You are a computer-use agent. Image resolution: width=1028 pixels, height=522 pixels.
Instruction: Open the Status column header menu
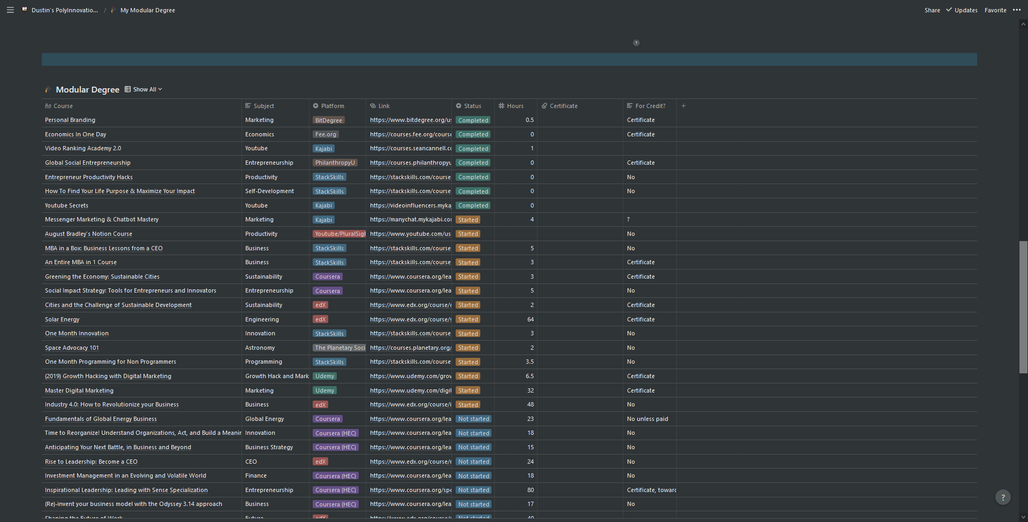(x=472, y=106)
